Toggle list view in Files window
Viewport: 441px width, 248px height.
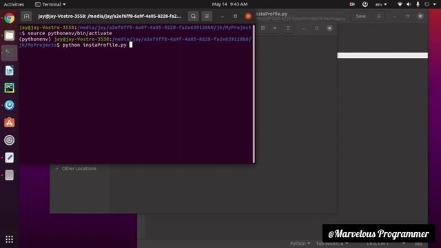(263, 28)
